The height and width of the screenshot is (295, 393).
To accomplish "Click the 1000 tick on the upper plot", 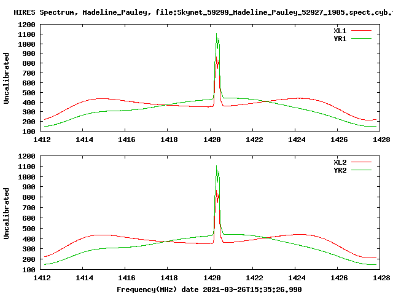I will [x=26, y=44].
